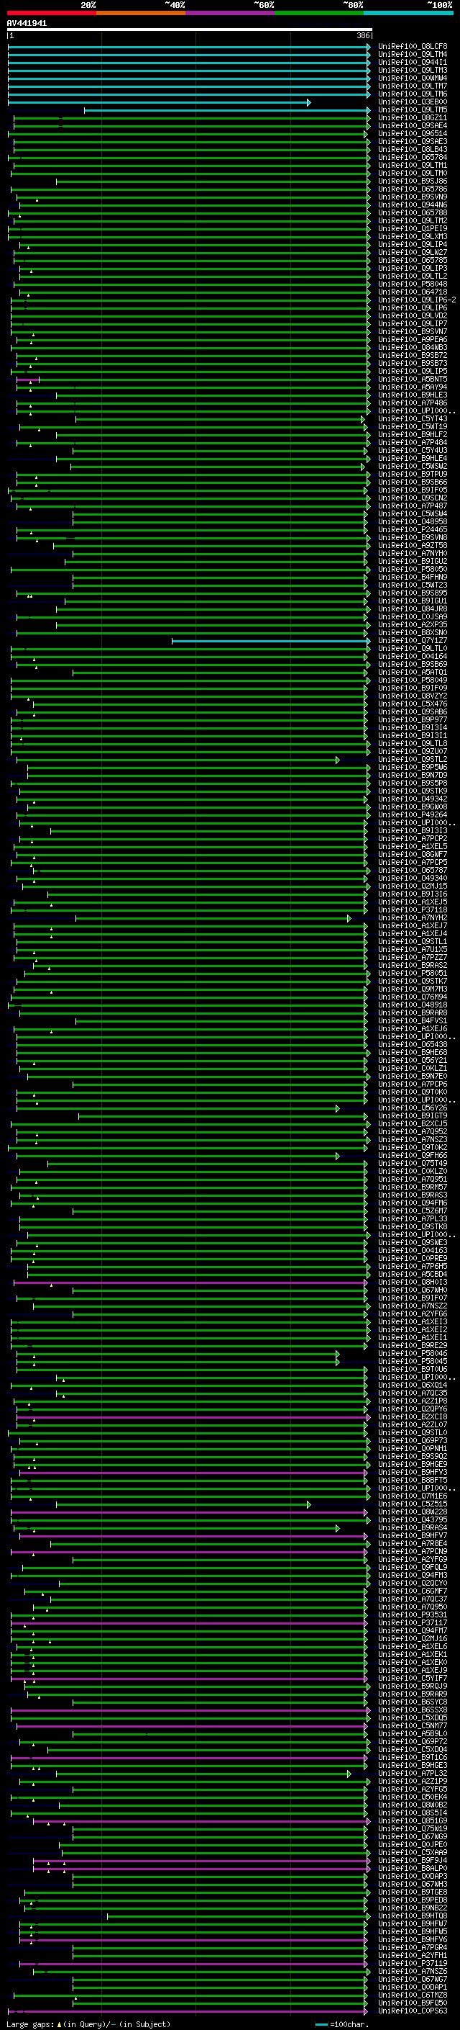
Task: Click the label UniRef100_Q9SCN2
Action: [x=412, y=498]
